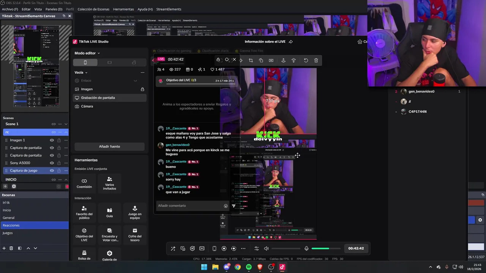Screen dimensions: 486x273
Task: Open the Herramientas menu
Action: 123,9
